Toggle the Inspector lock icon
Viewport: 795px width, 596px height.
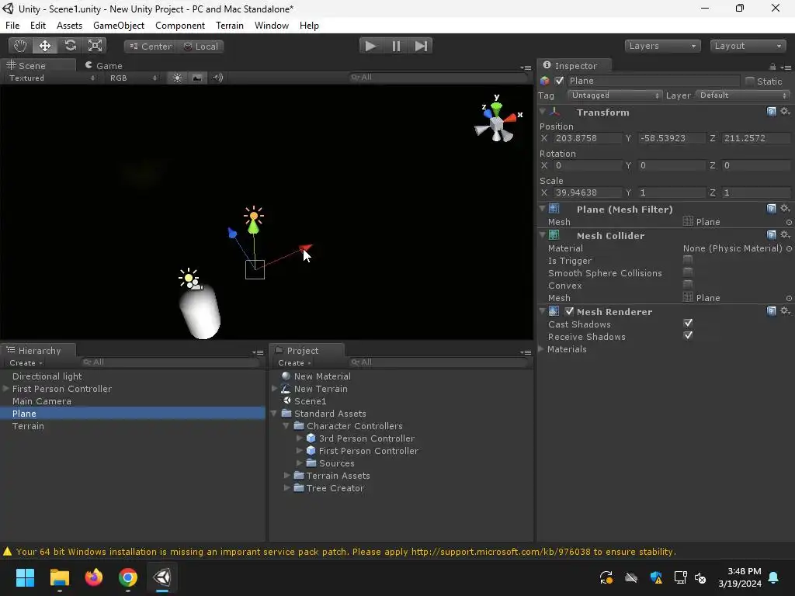point(772,67)
